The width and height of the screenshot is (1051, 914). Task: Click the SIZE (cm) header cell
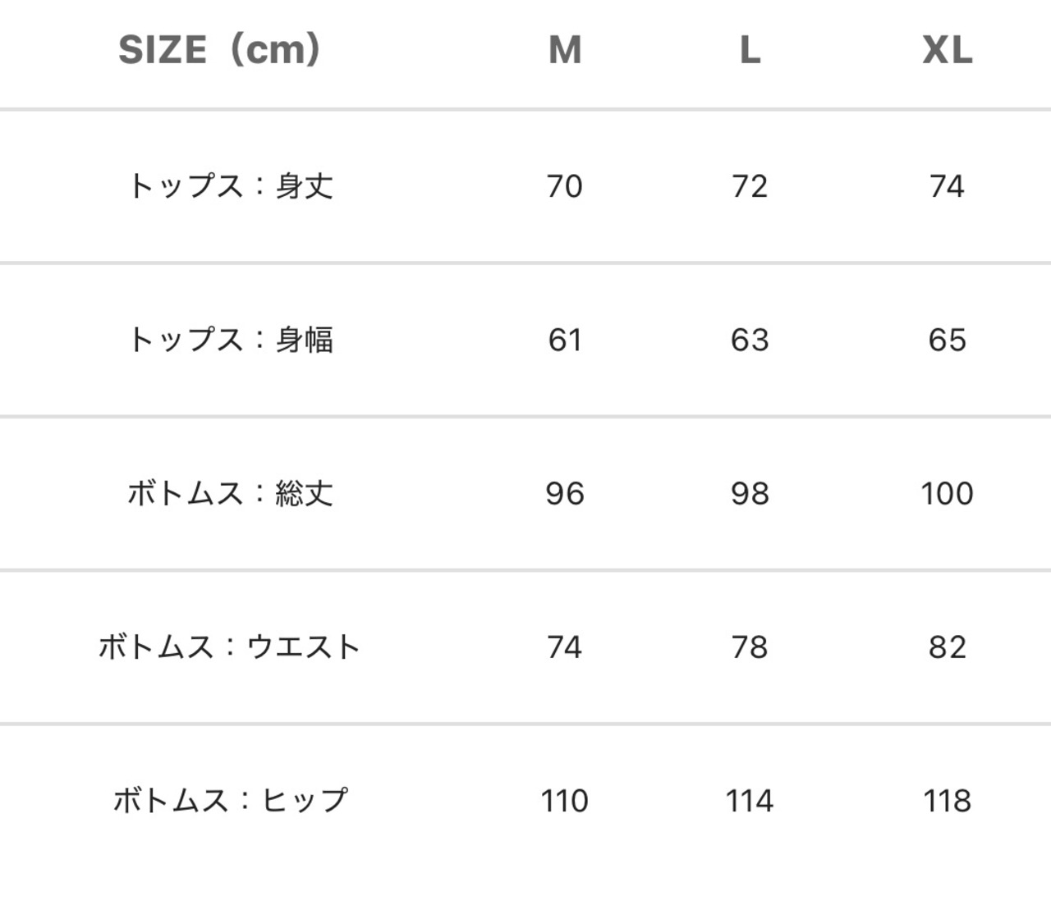(x=219, y=50)
